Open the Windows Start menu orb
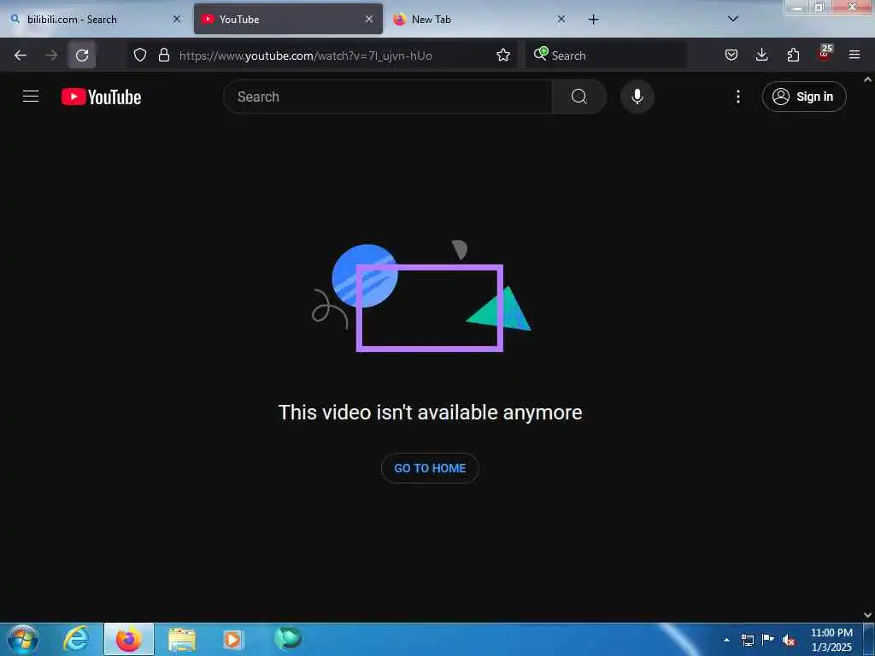This screenshot has height=656, width=875. (x=23, y=639)
